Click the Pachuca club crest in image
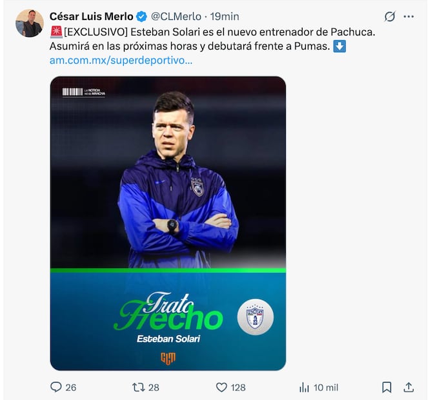442x400 pixels. tap(255, 316)
